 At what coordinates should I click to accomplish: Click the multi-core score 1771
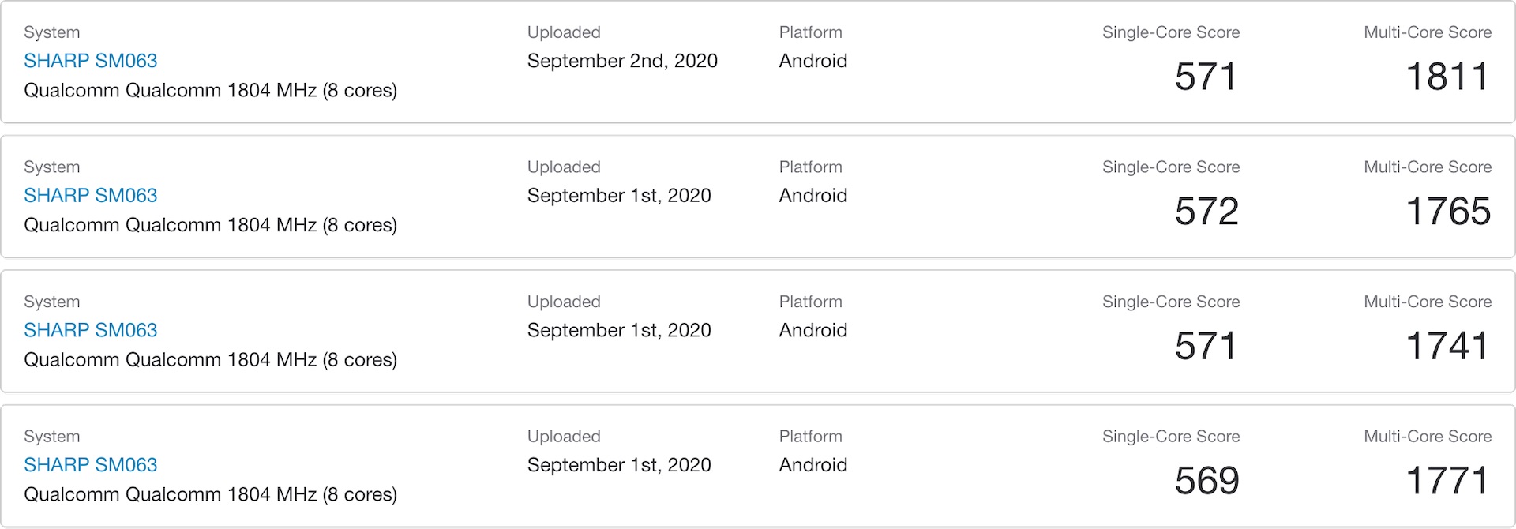coord(1447,481)
